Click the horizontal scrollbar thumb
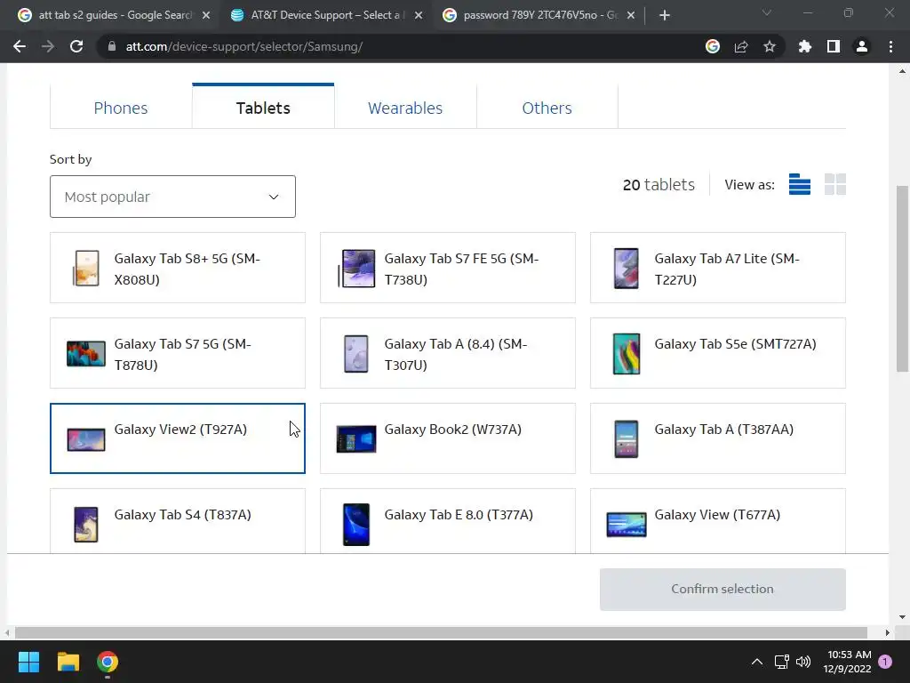This screenshot has width=910, height=683. tap(441, 632)
